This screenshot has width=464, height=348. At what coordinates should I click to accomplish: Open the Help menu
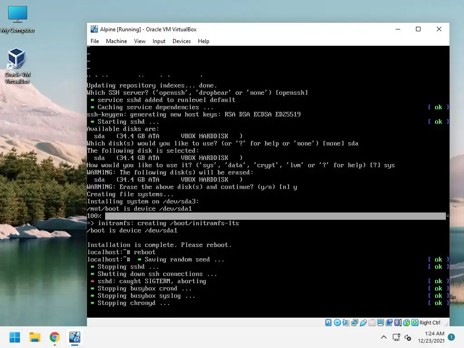pyautogui.click(x=203, y=41)
